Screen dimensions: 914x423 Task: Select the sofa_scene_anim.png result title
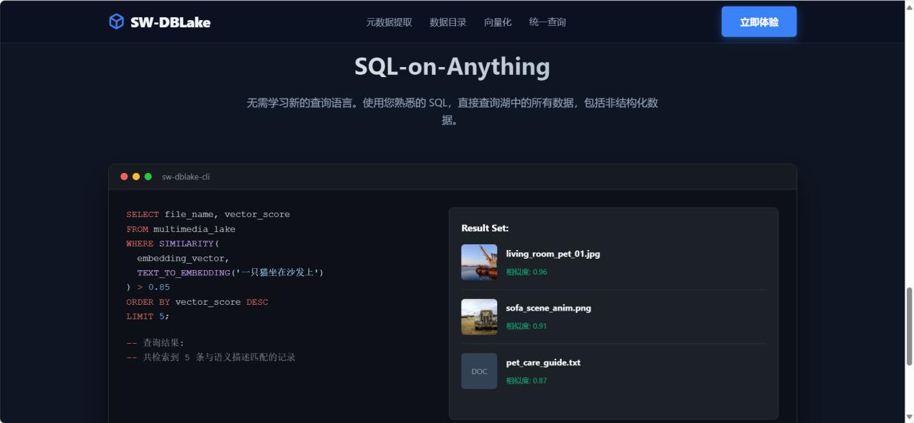coord(548,308)
